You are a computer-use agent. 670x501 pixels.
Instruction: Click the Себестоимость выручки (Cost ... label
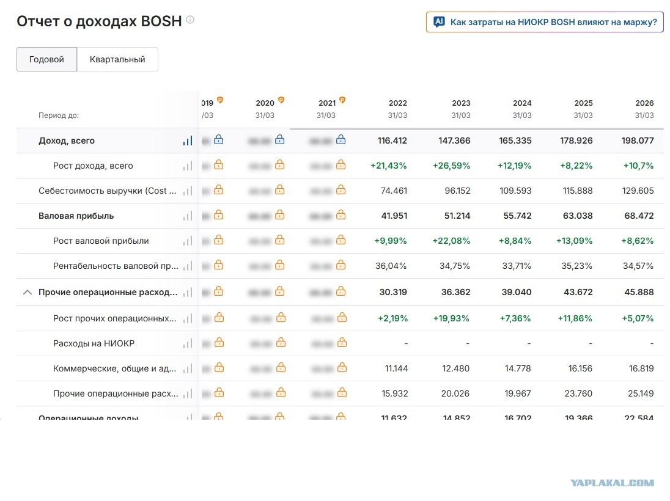[107, 191]
